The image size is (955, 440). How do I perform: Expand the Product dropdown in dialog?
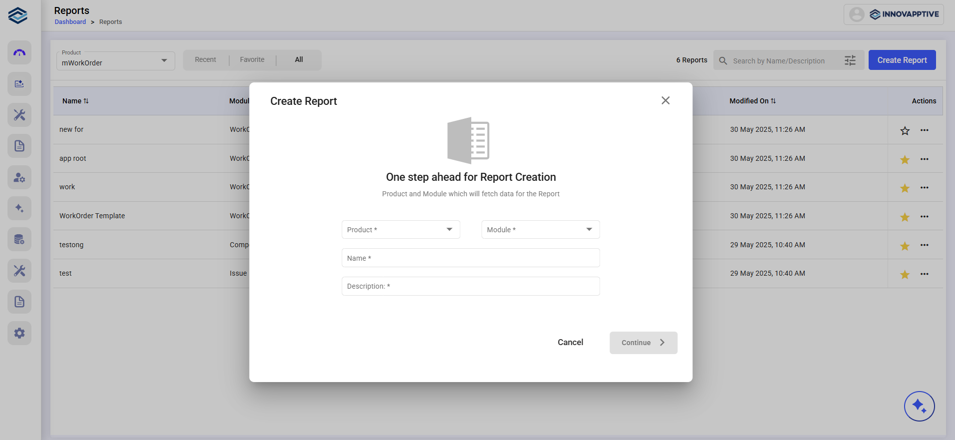click(x=400, y=230)
